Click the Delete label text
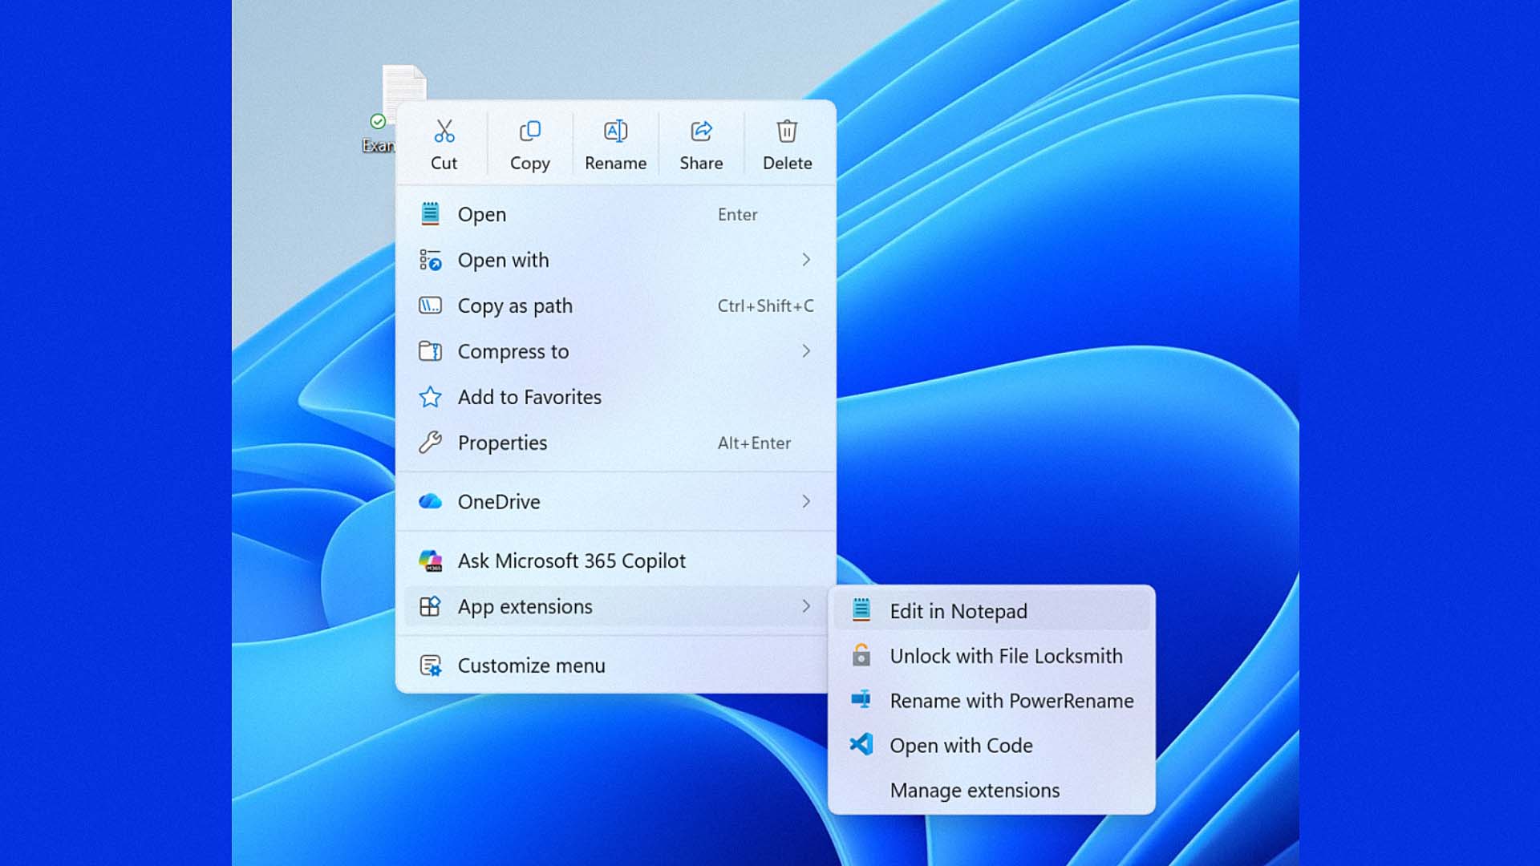This screenshot has height=866, width=1540. click(787, 163)
